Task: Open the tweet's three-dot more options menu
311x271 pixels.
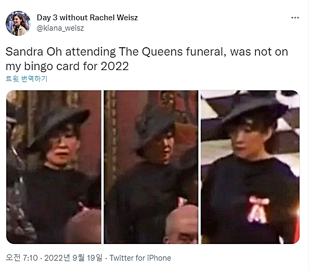Action: click(295, 18)
